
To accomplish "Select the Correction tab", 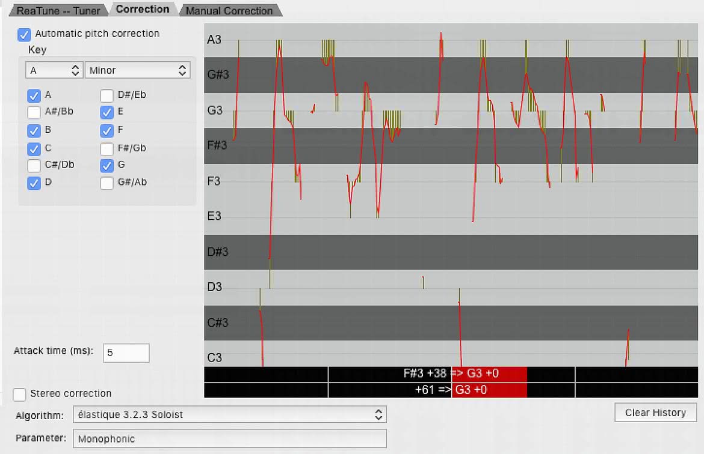I will point(143,9).
